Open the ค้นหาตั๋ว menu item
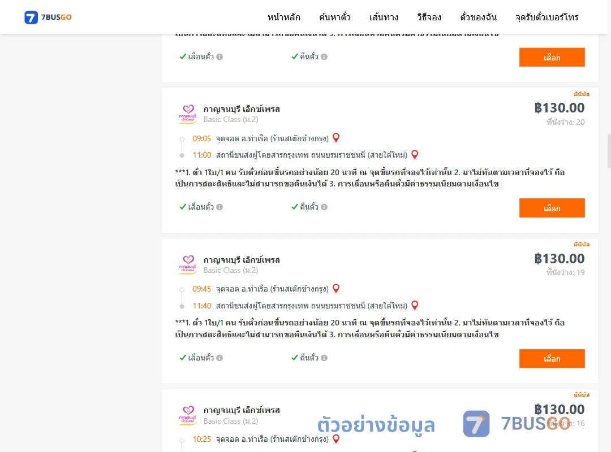 click(335, 18)
